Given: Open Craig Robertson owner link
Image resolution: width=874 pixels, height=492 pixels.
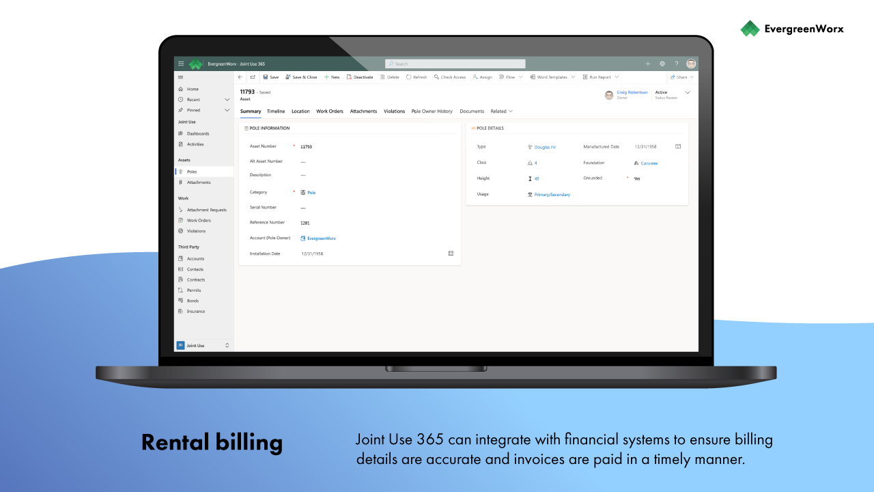Looking at the screenshot, I should tap(632, 92).
